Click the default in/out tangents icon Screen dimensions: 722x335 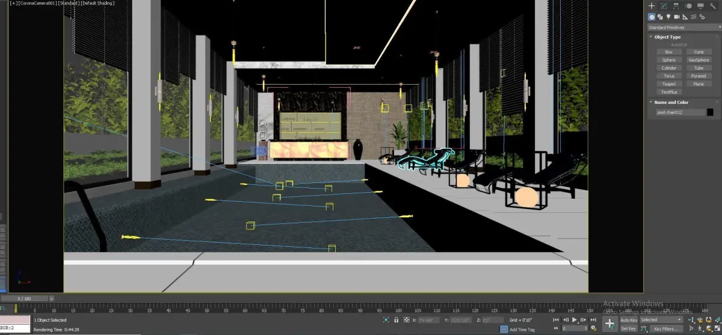pyautogui.click(x=644, y=328)
